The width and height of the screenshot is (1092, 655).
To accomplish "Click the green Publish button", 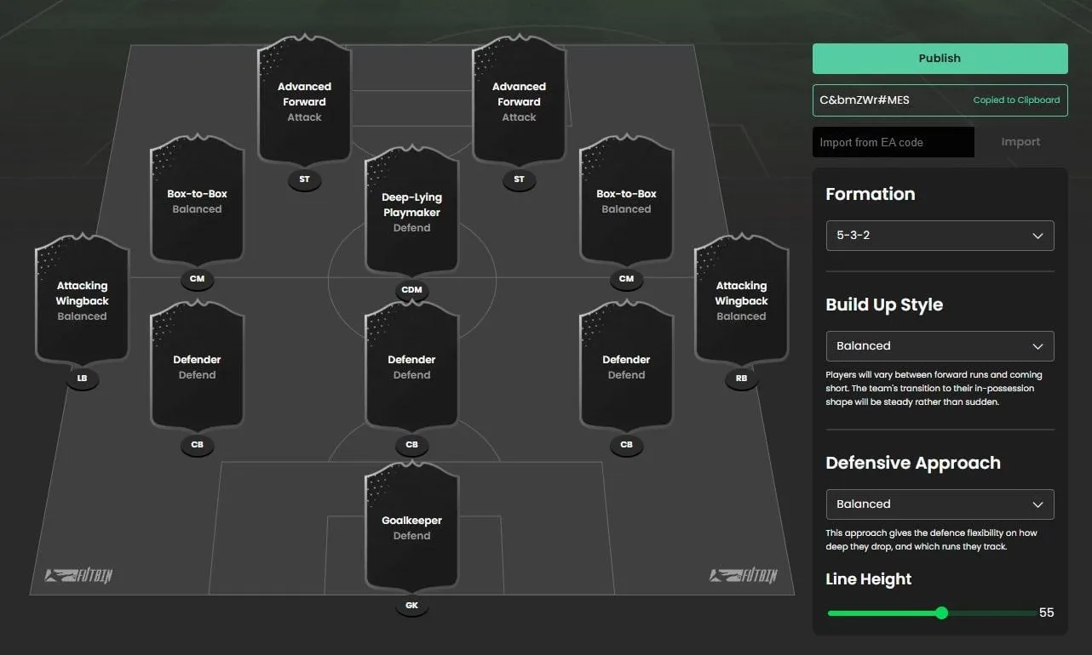I will [940, 59].
